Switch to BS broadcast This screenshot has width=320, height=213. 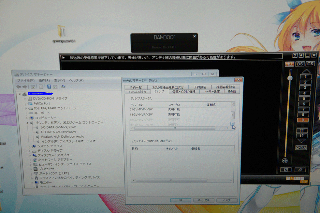300,64
